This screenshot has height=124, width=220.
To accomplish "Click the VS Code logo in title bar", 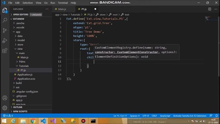I will [4, 3].
